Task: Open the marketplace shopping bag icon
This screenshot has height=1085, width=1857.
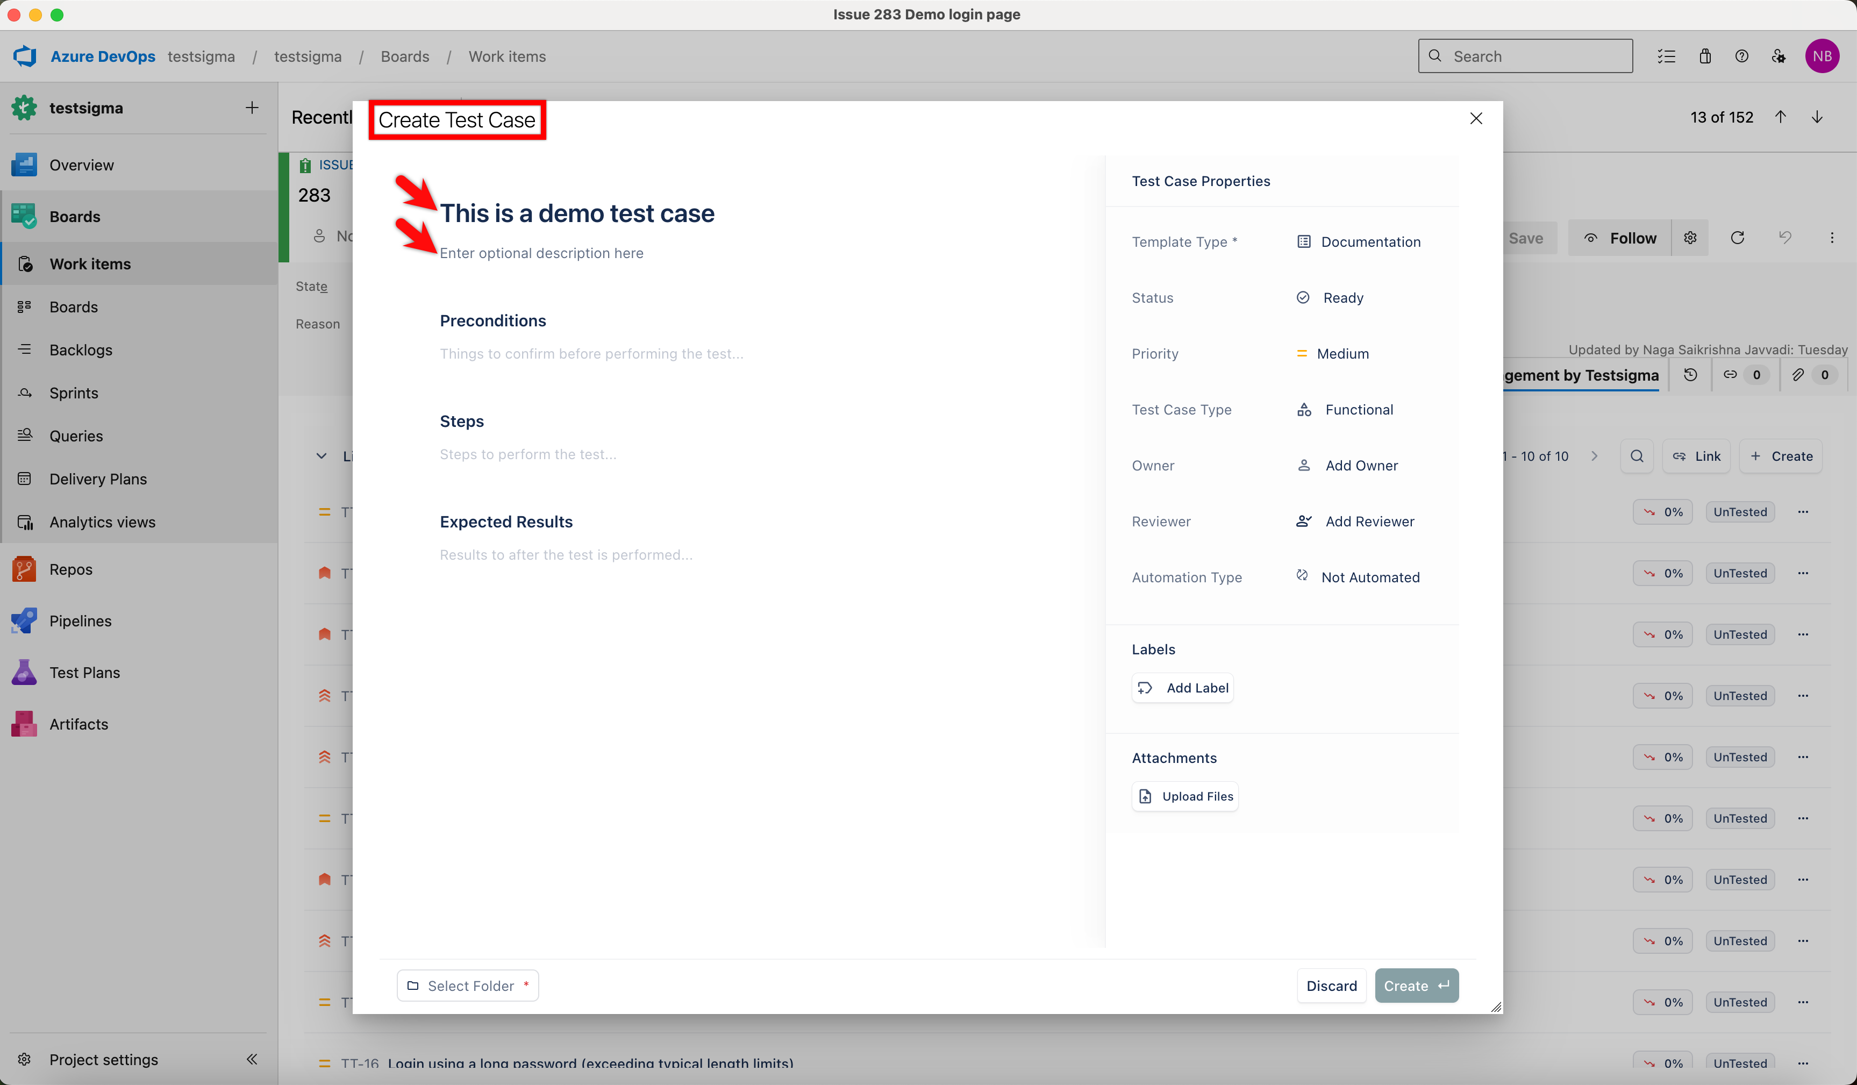Action: (x=1704, y=56)
